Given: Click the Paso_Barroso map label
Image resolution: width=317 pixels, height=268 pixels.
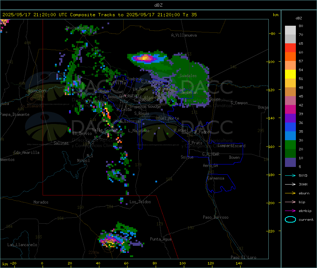Looking at the screenshot, I should point(216,217).
